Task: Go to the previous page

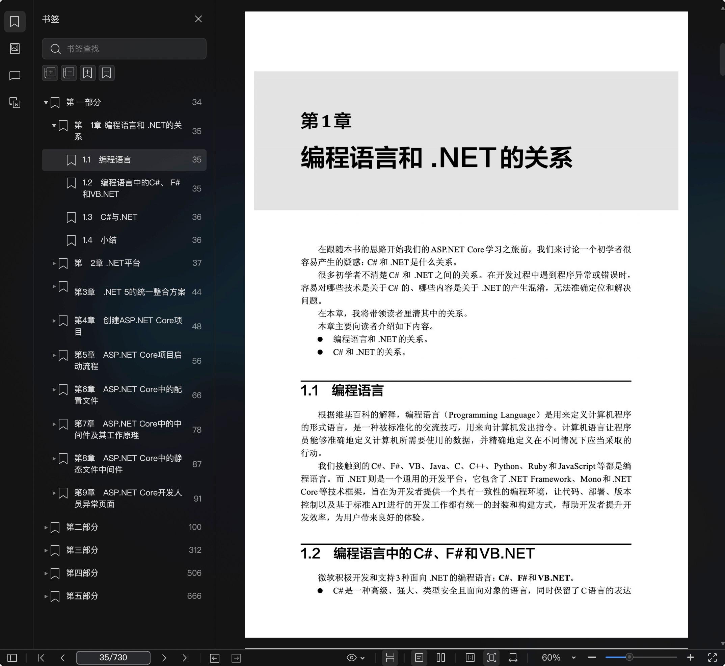Action: (63, 658)
